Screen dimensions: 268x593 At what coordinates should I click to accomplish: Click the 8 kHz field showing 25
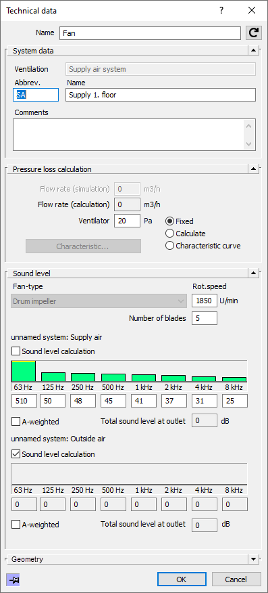(x=234, y=401)
